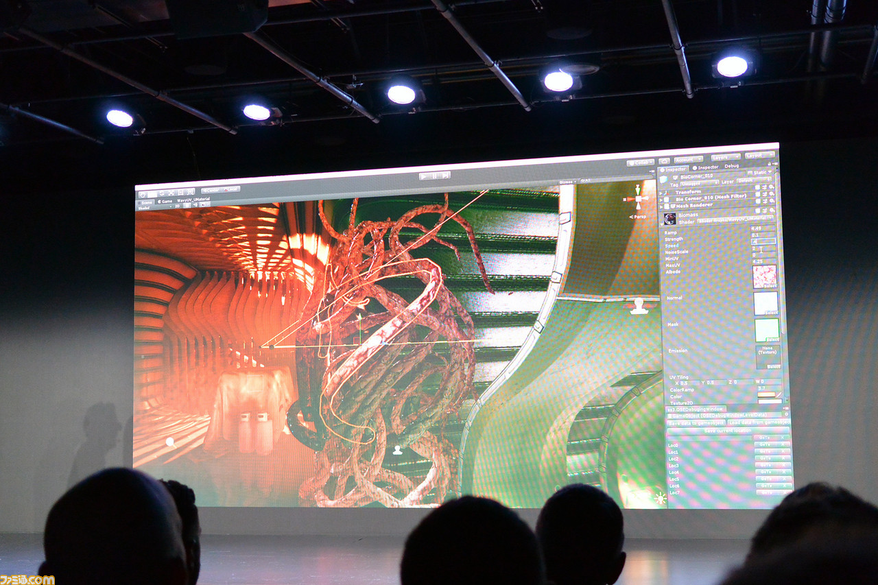Open the Mesh Filter preset icon
The image size is (878, 585).
pyautogui.click(x=764, y=194)
